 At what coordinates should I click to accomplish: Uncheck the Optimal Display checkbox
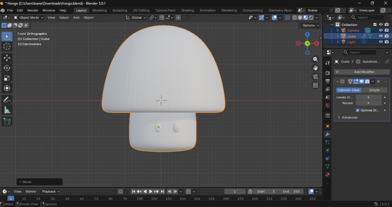(358, 110)
